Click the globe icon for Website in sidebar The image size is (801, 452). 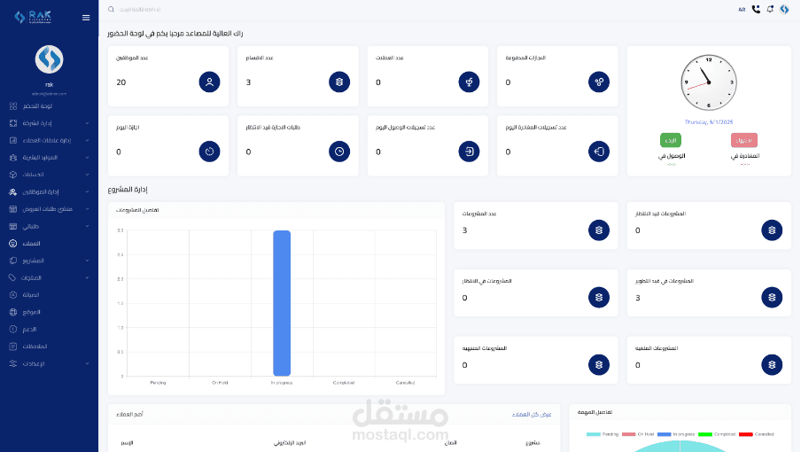[x=13, y=312]
